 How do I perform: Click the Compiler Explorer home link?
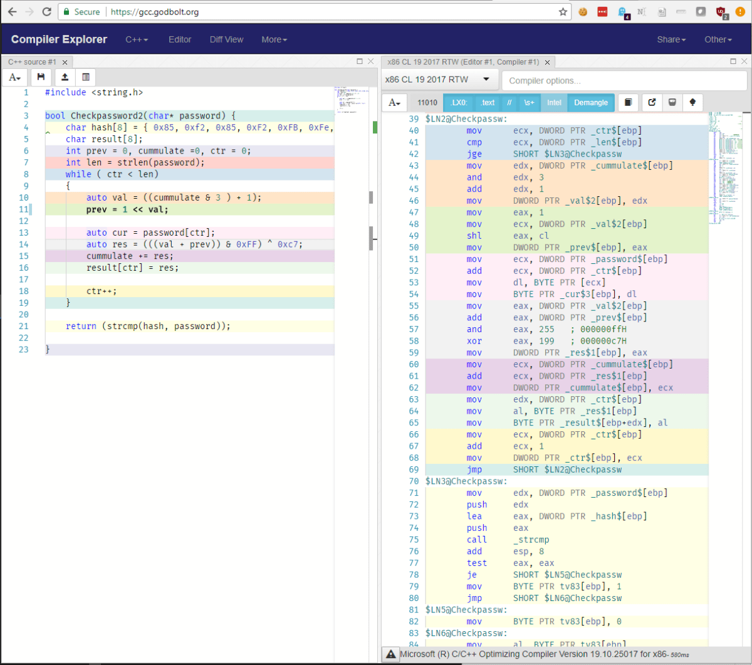point(59,39)
